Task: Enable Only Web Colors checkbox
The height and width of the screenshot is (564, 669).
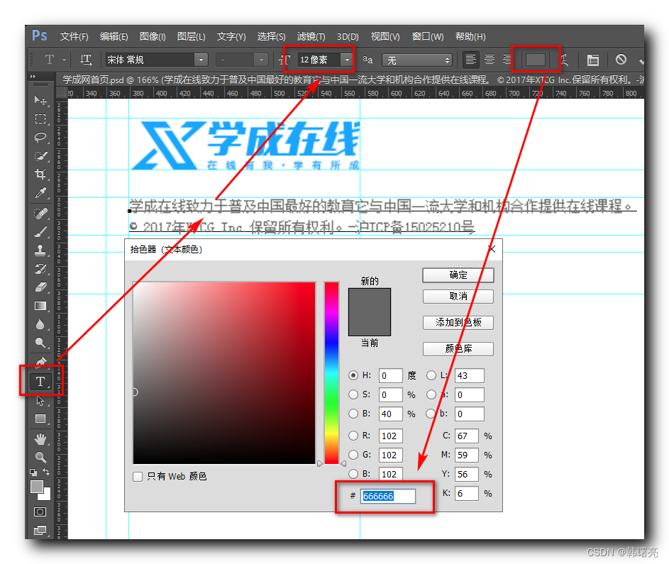Action: (138, 477)
